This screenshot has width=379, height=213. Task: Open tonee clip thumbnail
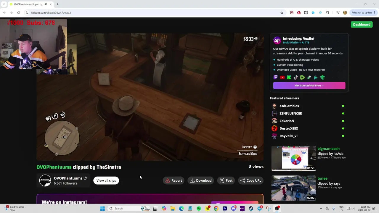[294, 188]
